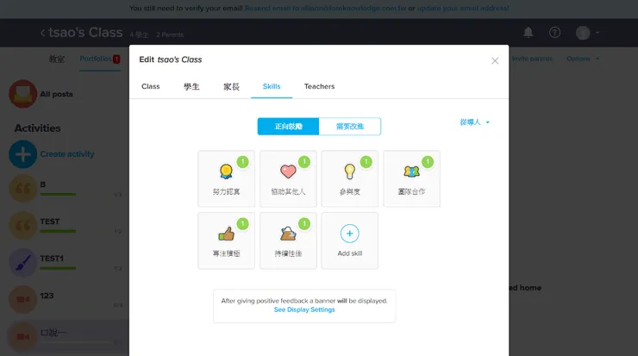Image resolution: width=638 pixels, height=356 pixels.
Task: Click the 2 Parents count text
Action: [170, 34]
